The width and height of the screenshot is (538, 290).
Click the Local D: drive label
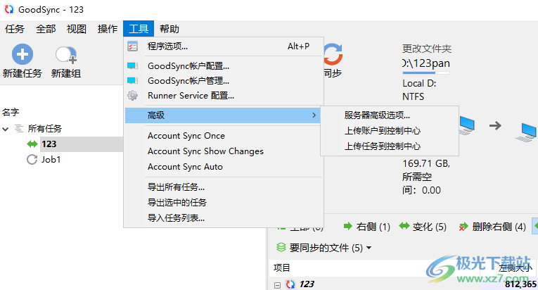[419, 84]
